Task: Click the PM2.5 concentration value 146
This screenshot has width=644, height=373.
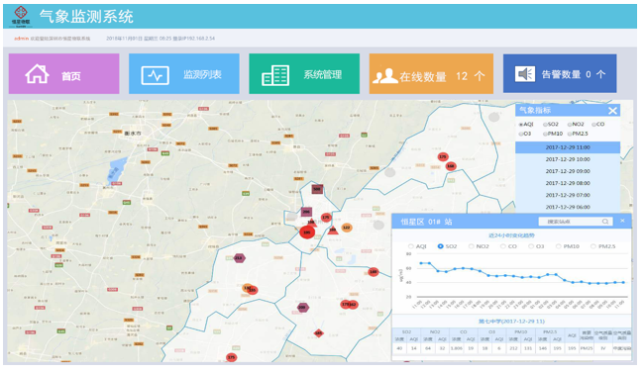Action: coord(543,348)
